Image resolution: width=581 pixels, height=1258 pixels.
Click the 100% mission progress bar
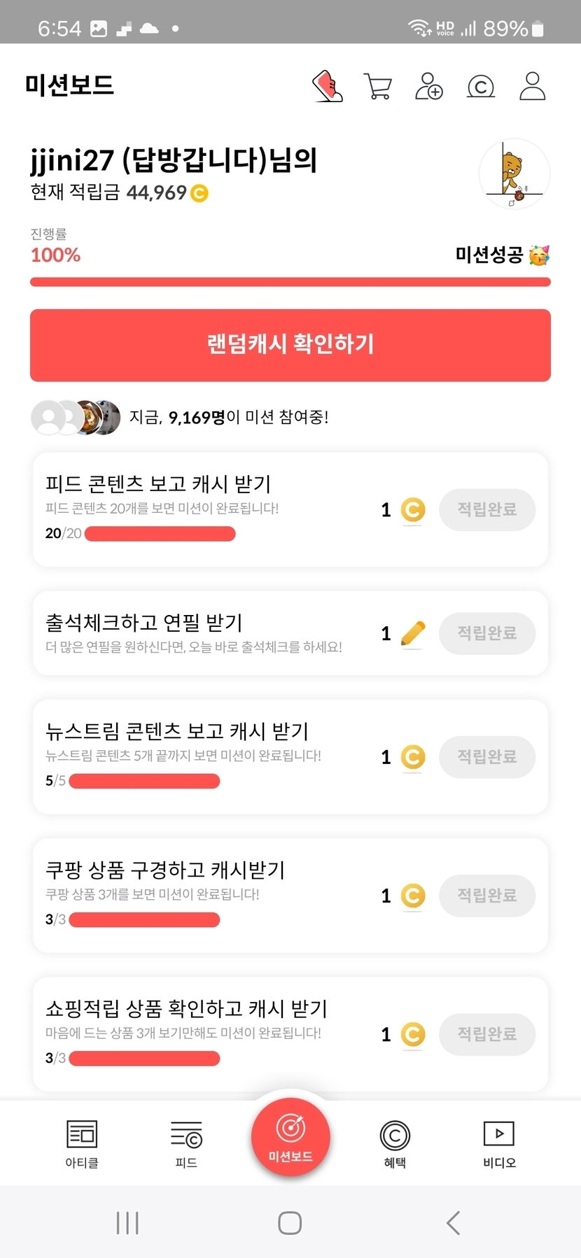tap(290, 282)
